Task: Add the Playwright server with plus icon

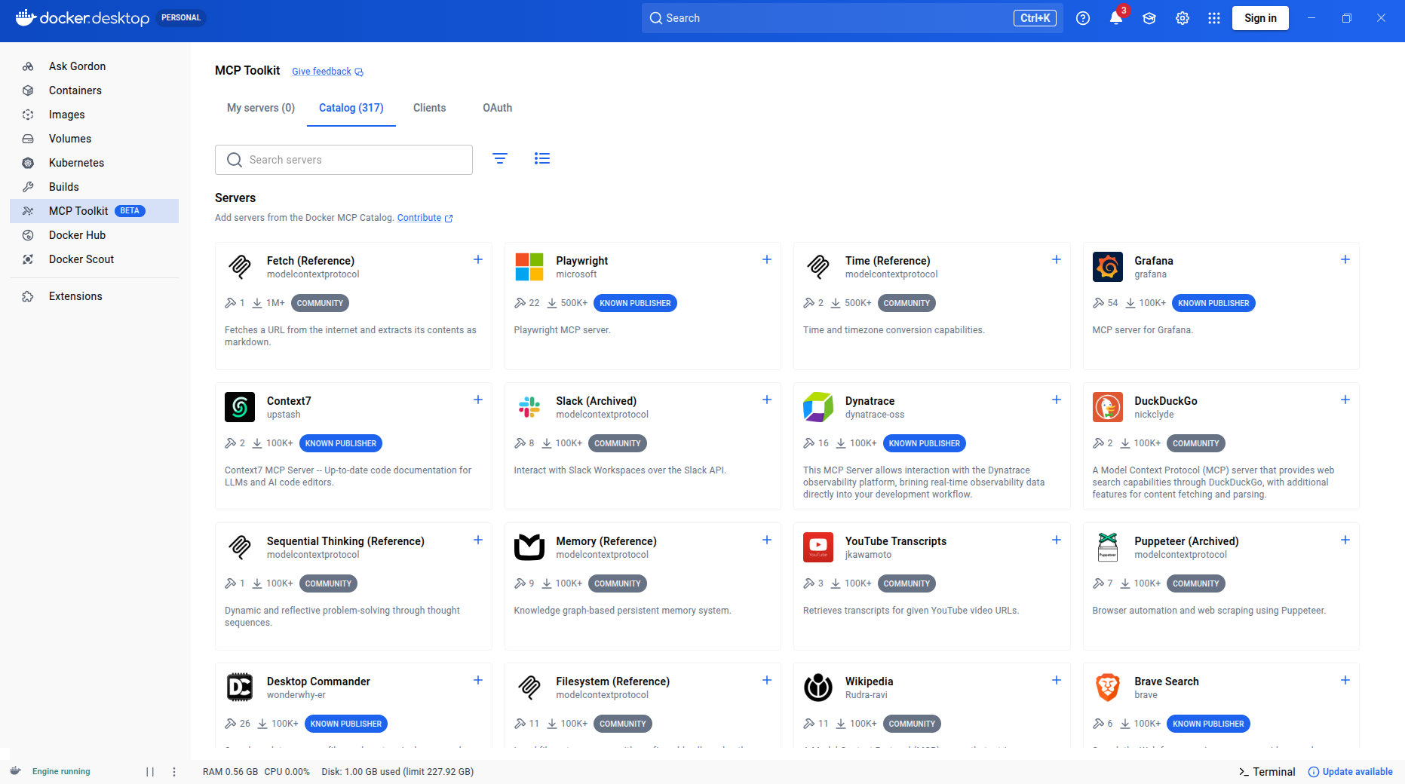Action: (766, 259)
